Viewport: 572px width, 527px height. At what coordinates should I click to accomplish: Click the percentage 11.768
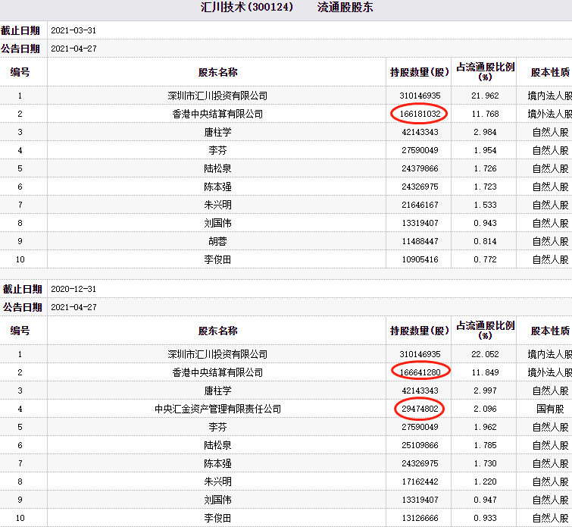coord(485,114)
